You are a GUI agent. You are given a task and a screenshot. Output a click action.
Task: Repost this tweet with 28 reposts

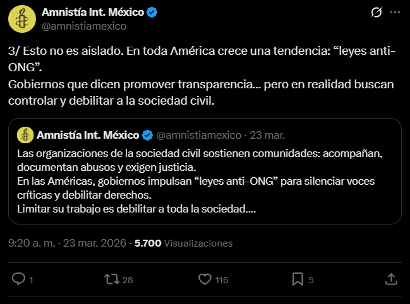pyautogui.click(x=112, y=279)
